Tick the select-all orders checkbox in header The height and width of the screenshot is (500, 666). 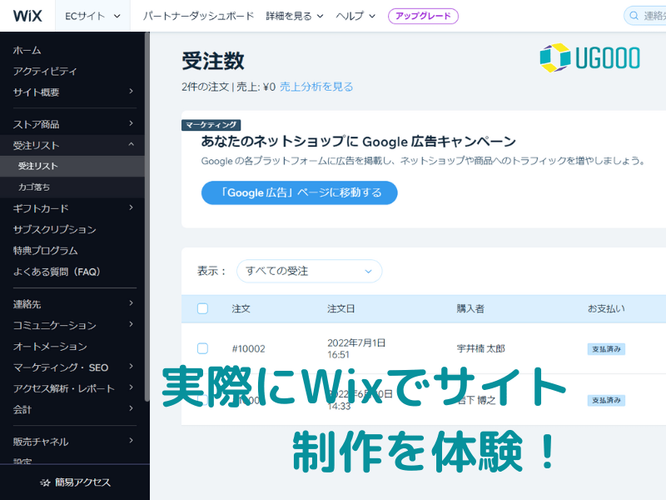202,308
